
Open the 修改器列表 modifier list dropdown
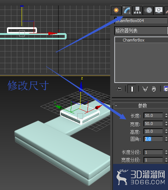click(x=141, y=31)
